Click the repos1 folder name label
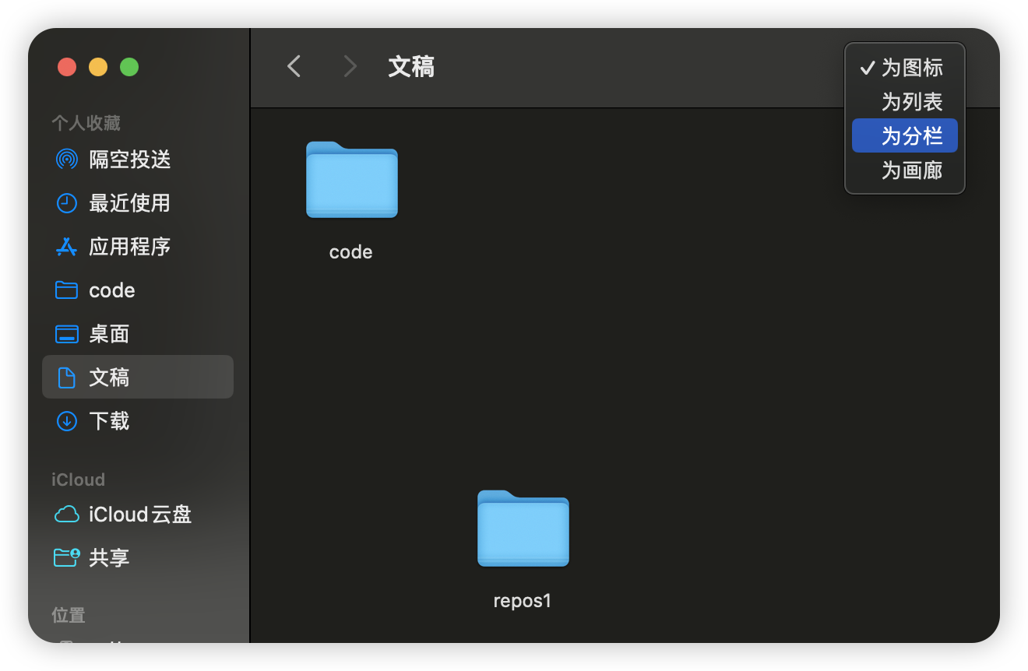1028x671 pixels. pos(523,601)
